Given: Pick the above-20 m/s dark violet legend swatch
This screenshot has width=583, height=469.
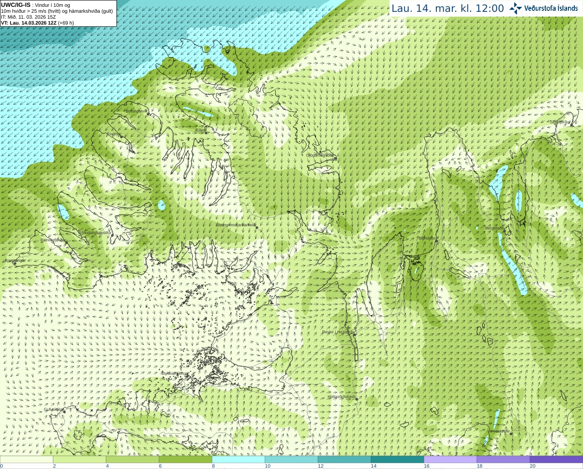Looking at the screenshot, I should click(x=556, y=459).
